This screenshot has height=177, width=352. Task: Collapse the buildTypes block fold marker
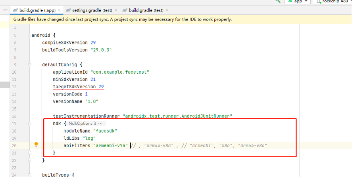click(29, 175)
